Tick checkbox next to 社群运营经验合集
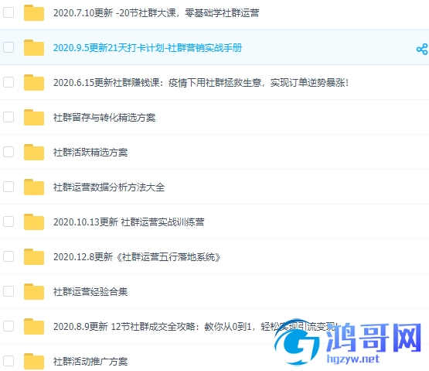This screenshot has width=429, height=371. click(x=9, y=291)
